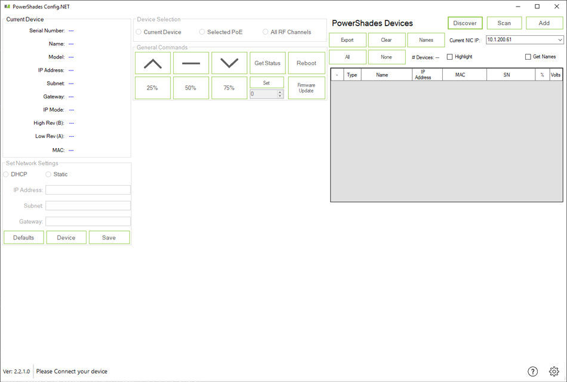Click the 'Serial Number:' label
Image resolution: width=567 pixels, height=382 pixels.
(x=47, y=31)
